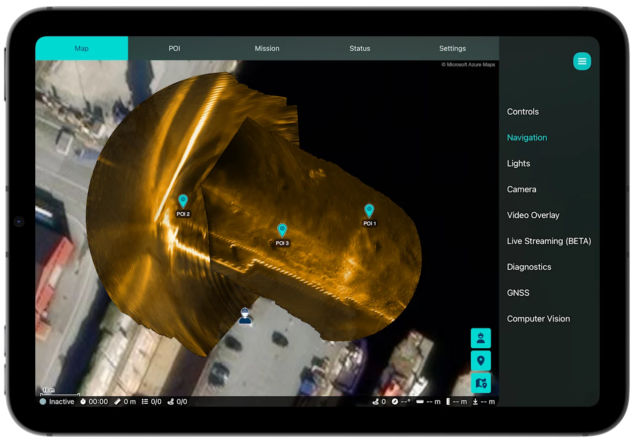This screenshot has height=443, width=635.
Task: Click the down-arrow depth reading
Action: (484, 402)
